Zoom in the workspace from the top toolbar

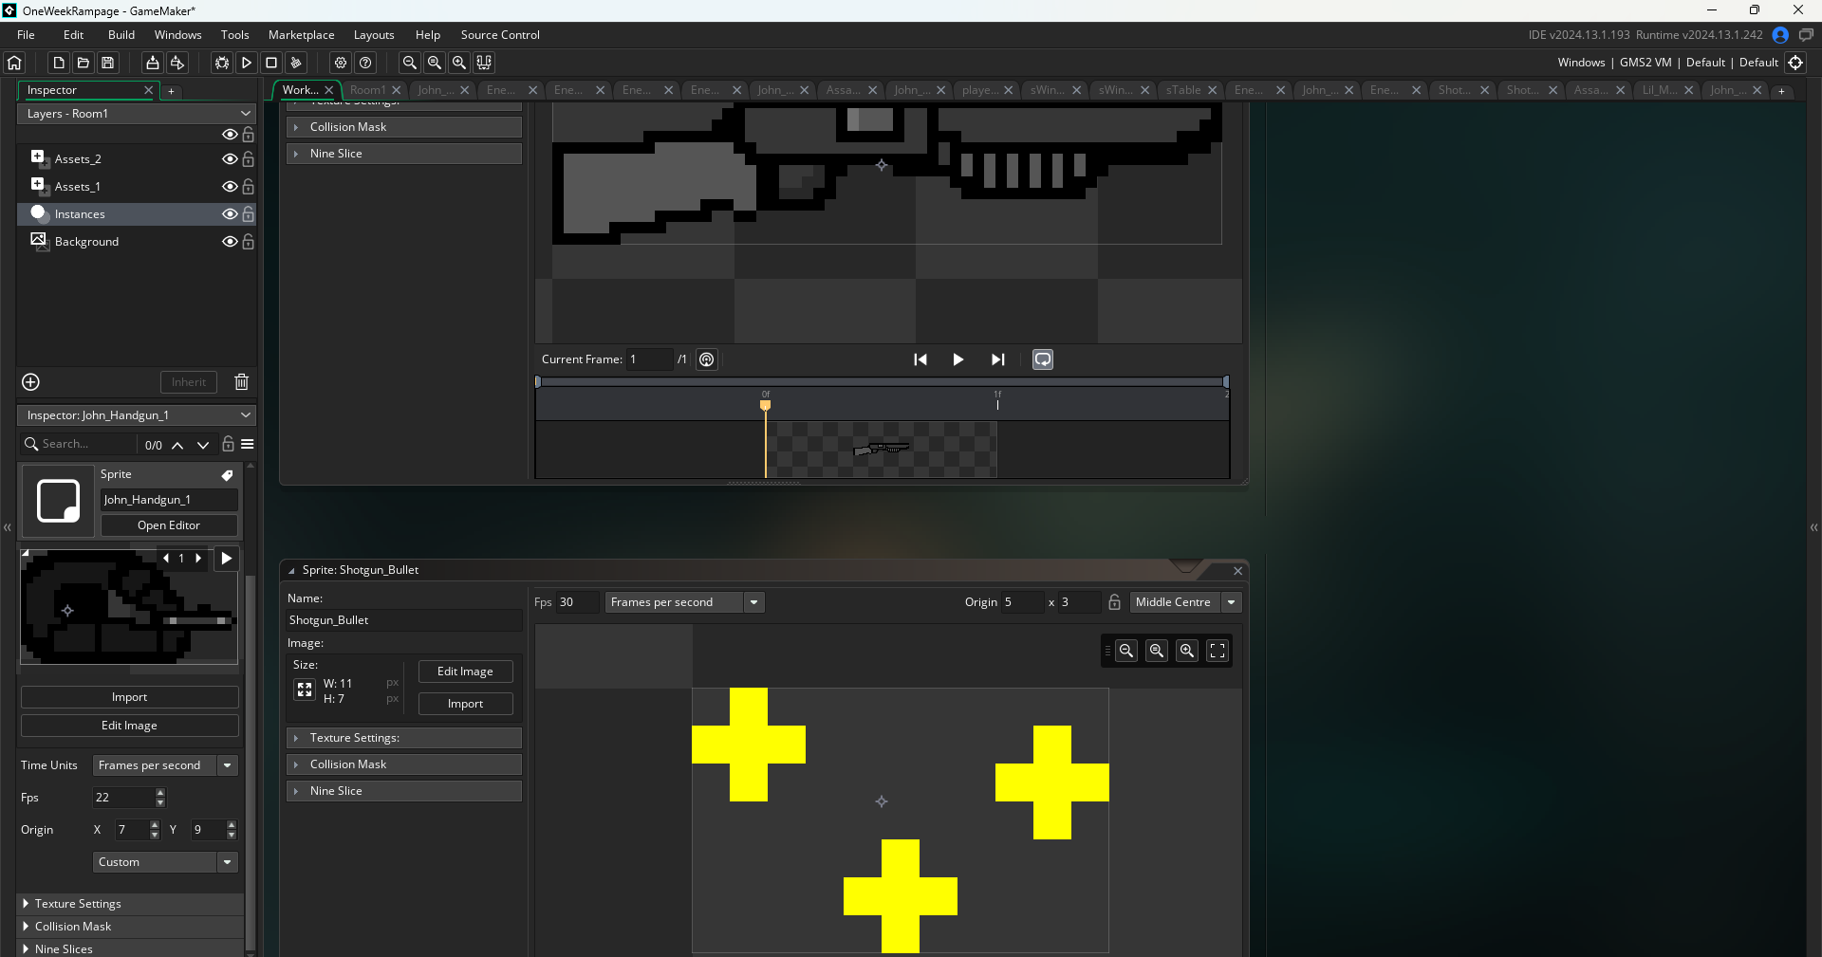click(x=459, y=63)
